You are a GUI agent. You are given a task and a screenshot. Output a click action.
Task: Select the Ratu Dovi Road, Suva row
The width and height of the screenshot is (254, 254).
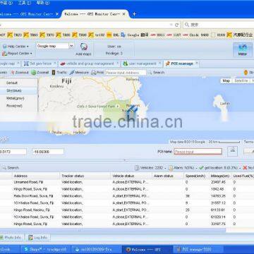pyautogui.click(x=127, y=196)
